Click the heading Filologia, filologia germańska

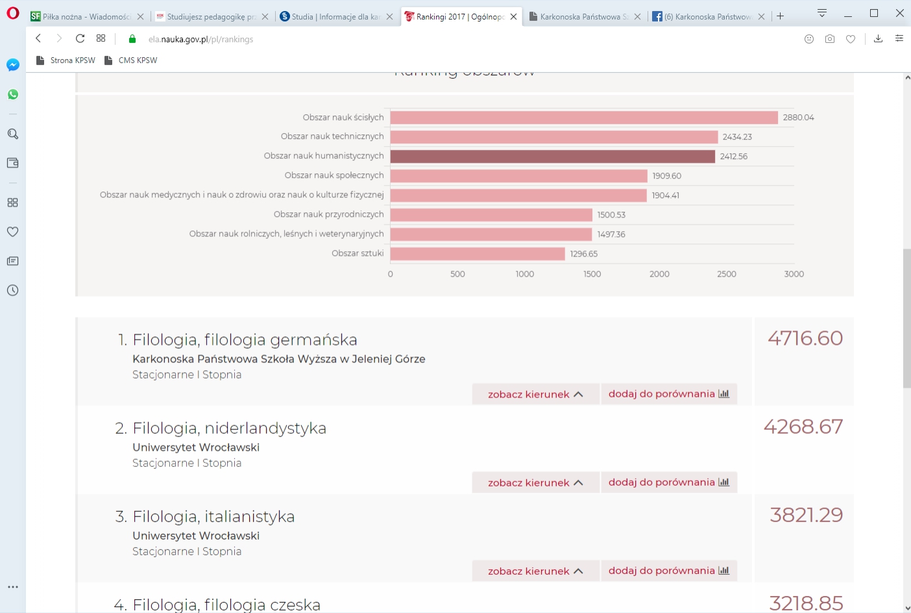coord(245,340)
